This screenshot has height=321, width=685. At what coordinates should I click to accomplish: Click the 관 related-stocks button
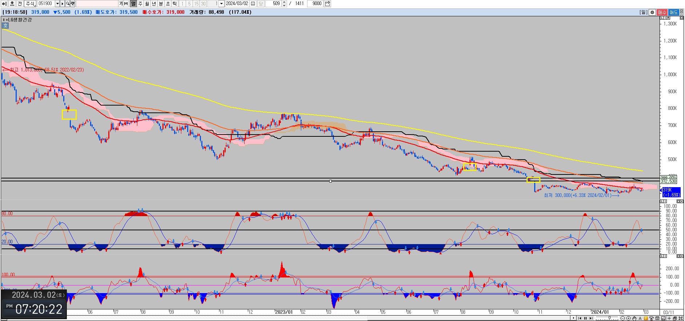pyautogui.click(x=73, y=4)
